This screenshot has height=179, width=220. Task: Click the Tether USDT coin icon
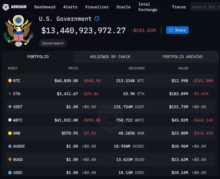point(9,107)
